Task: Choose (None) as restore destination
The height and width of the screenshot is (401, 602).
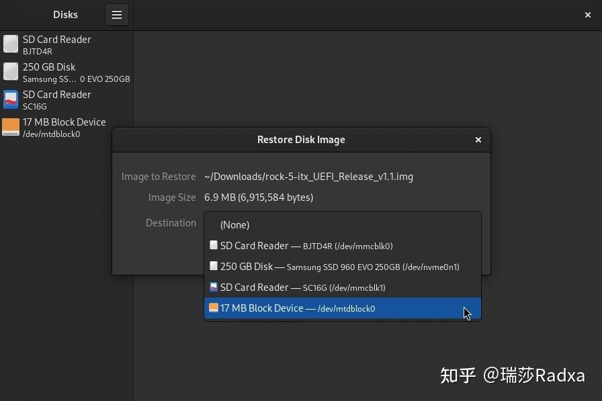Action: coord(343,225)
